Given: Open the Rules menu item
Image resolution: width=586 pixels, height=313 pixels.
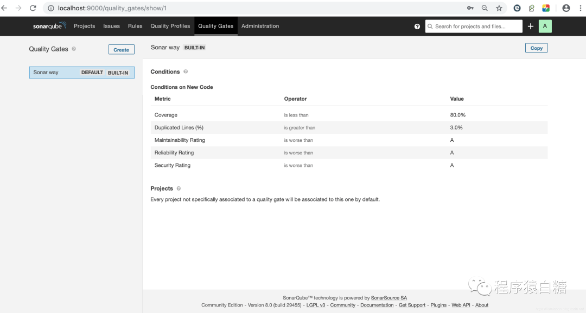Looking at the screenshot, I should 135,26.
